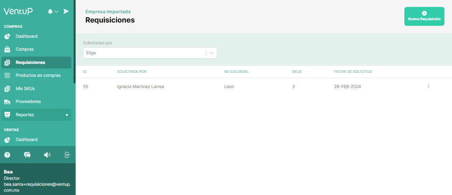The height and width of the screenshot is (195, 452).
Task: Open the chat bubbles icon
Action: 27,155
